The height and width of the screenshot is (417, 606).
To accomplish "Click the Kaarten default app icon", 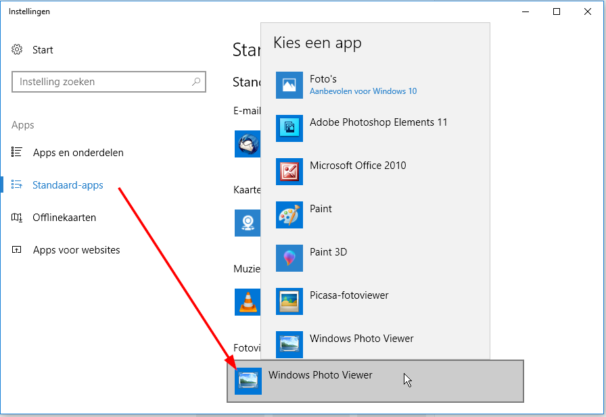I will (248, 223).
